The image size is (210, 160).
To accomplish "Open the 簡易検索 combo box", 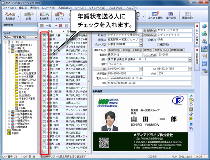I will click(20, 29).
